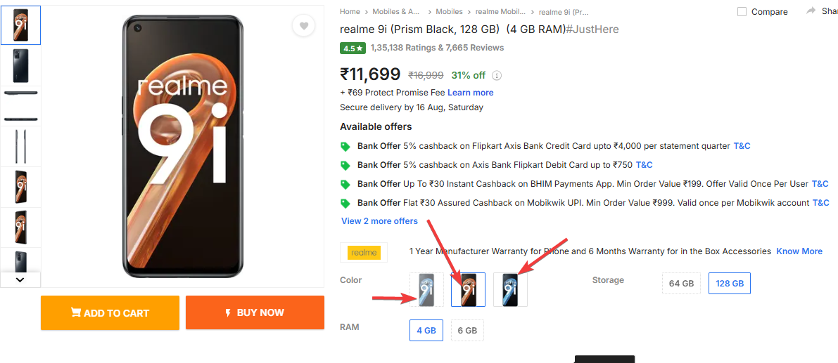Click the realme brand logo badge
Screen dimensions: 838x363
click(364, 252)
